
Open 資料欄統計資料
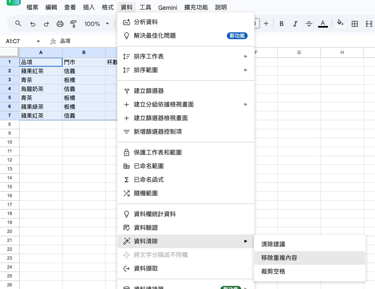tap(186, 214)
